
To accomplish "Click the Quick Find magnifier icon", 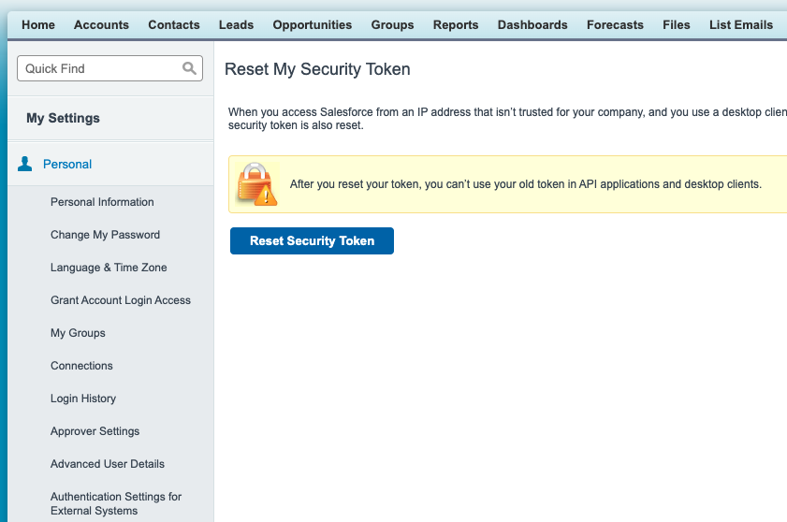I will [x=189, y=68].
